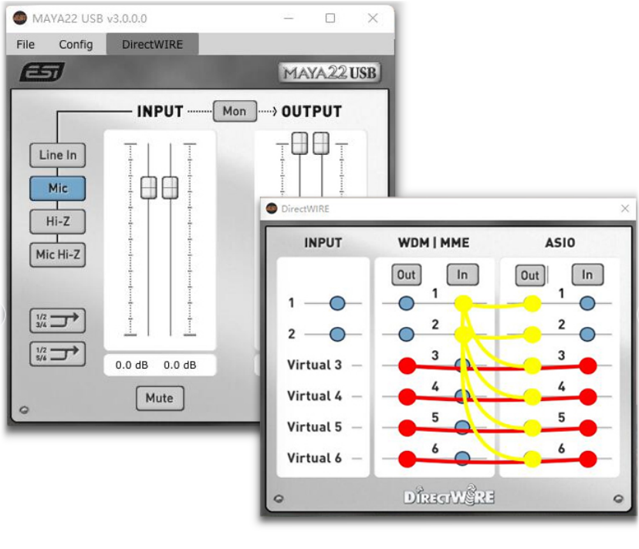Screen dimensions: 639x549
Task: Click red WDM Out node channel 6
Action: coord(407,459)
